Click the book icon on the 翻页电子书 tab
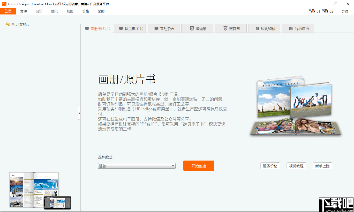The image size is (354, 212). point(121,28)
